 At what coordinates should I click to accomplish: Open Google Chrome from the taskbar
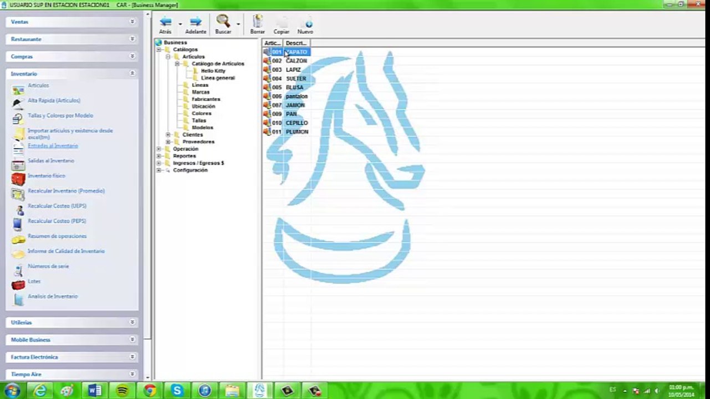point(150,391)
